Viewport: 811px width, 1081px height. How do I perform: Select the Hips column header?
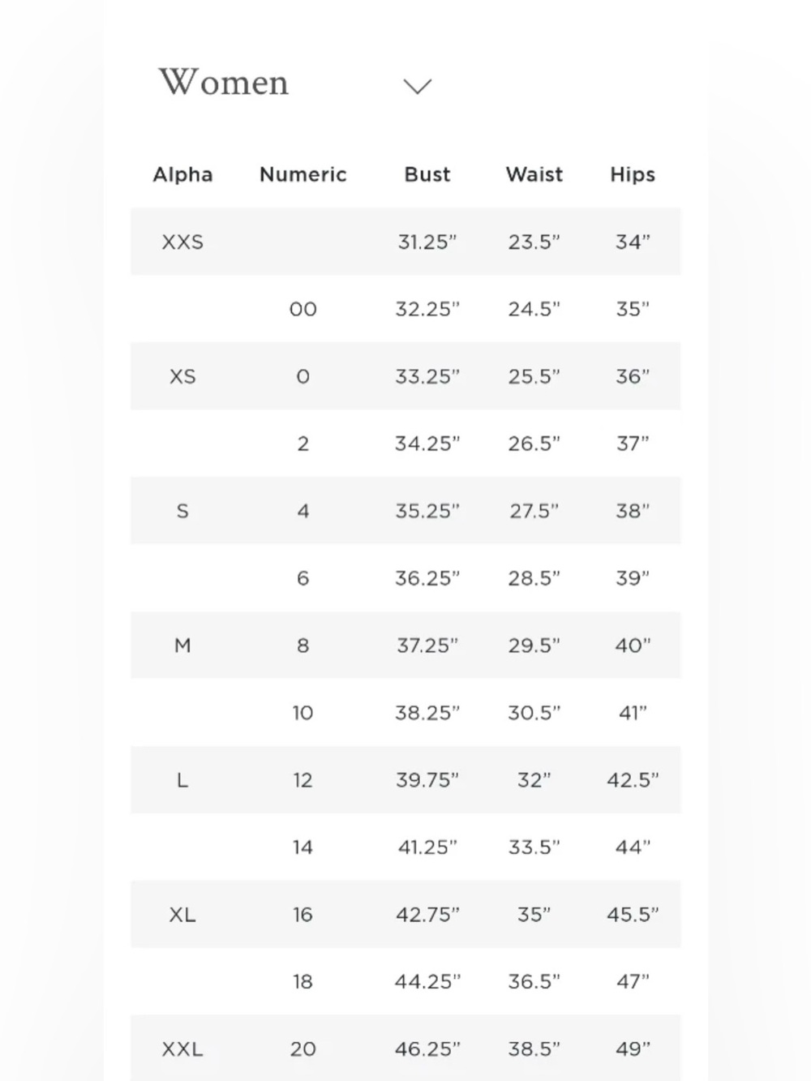633,174
